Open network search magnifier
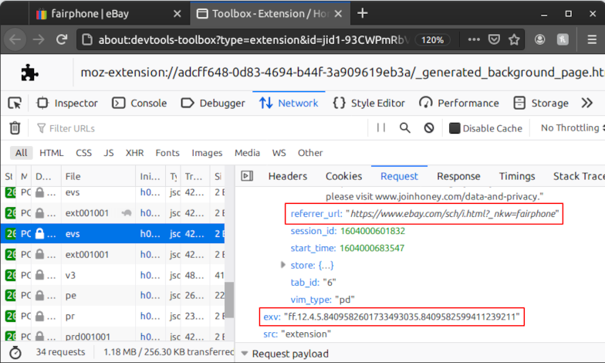Viewport: 605px width, 363px height. pos(404,128)
